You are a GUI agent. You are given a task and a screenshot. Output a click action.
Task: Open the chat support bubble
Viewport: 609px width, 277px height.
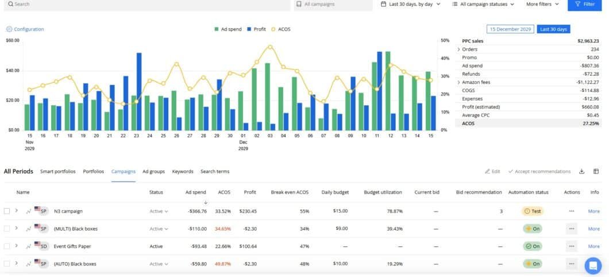coord(592,266)
